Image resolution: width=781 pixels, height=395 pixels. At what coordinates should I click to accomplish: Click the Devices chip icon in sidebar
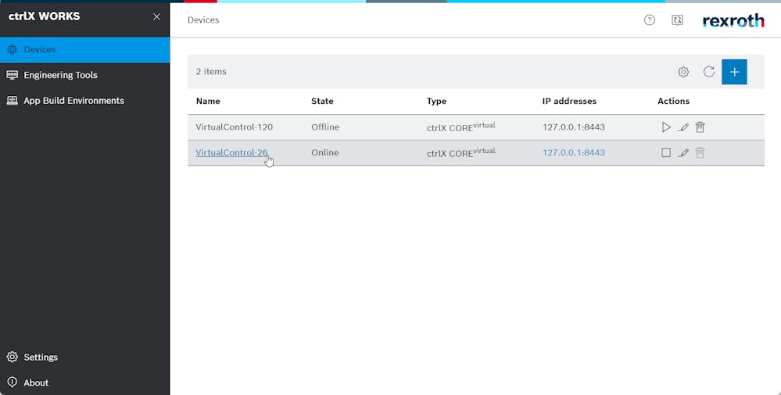point(12,50)
